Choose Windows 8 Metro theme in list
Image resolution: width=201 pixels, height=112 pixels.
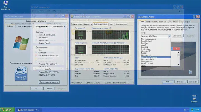(148, 59)
